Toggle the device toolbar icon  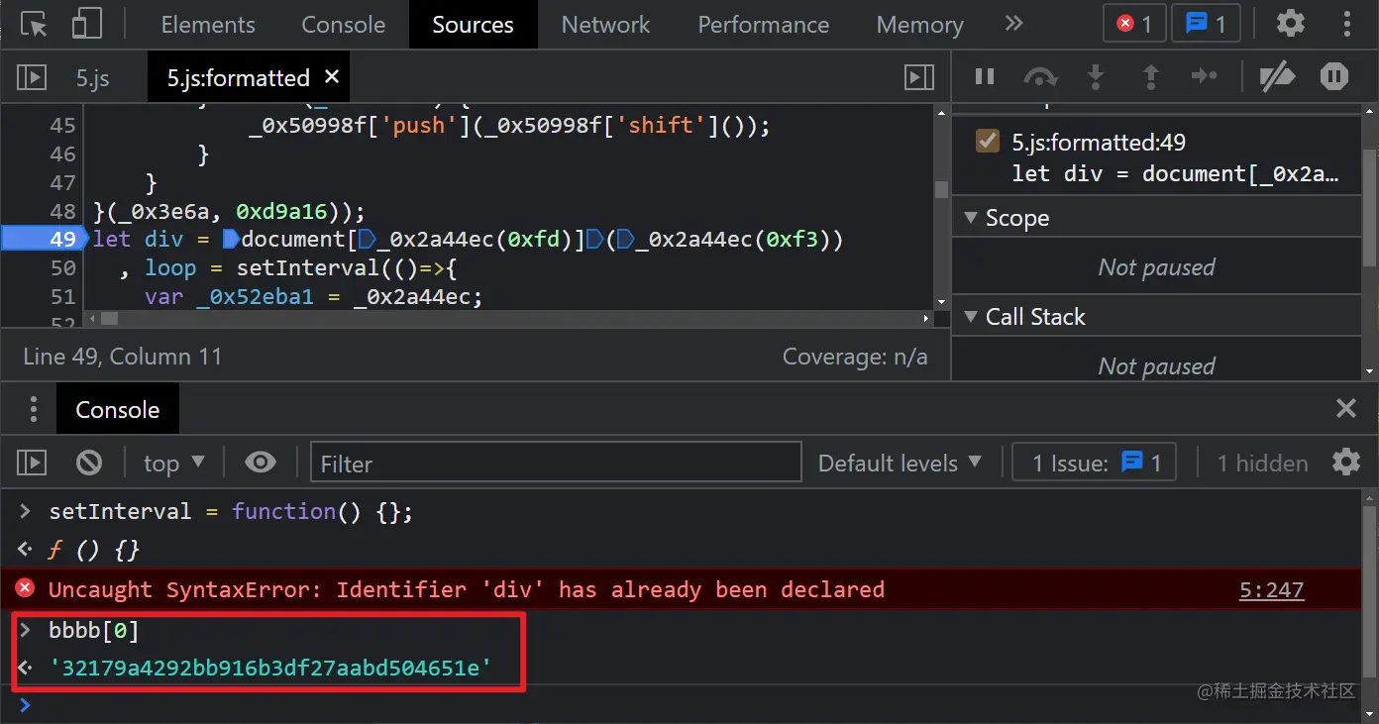[87, 25]
